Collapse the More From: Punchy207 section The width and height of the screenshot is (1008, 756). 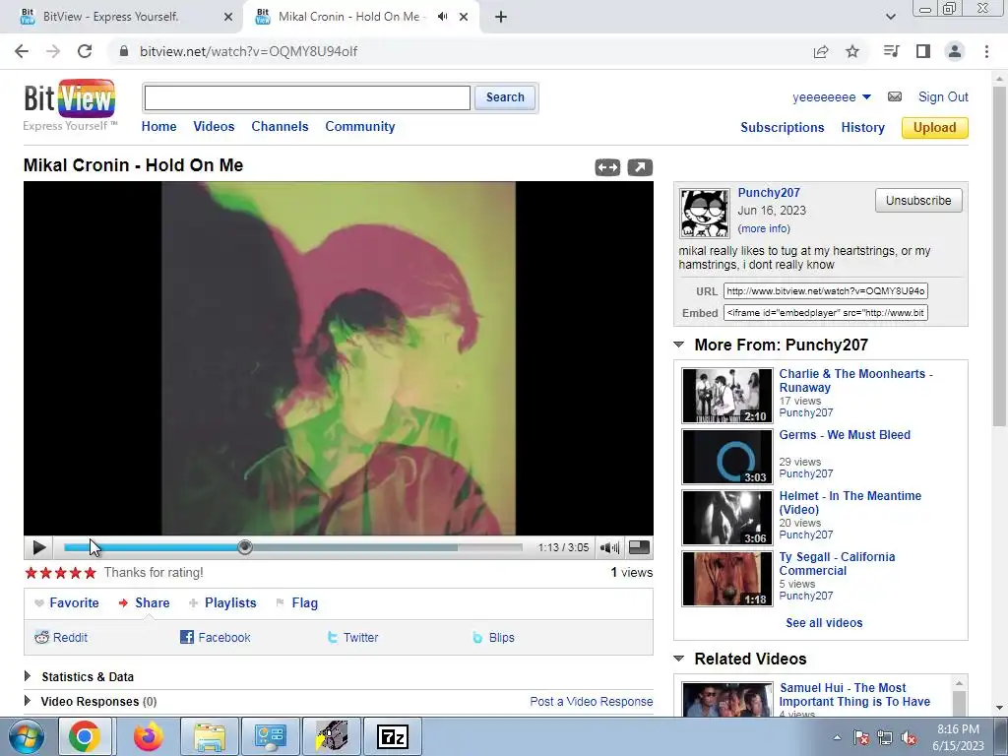(679, 345)
